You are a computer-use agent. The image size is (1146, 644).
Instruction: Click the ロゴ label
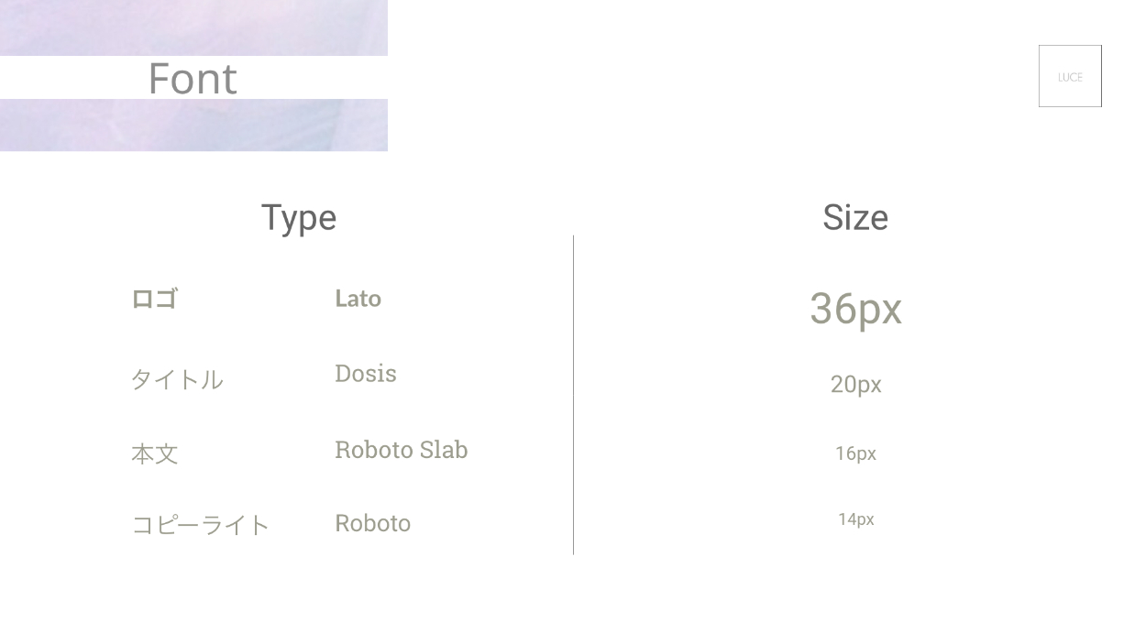click(154, 299)
